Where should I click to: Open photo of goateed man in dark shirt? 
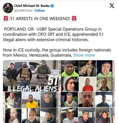coord(87,99)
